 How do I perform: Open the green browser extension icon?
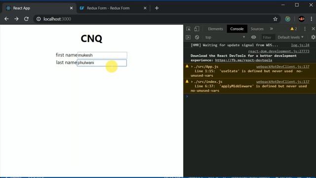(x=288, y=19)
